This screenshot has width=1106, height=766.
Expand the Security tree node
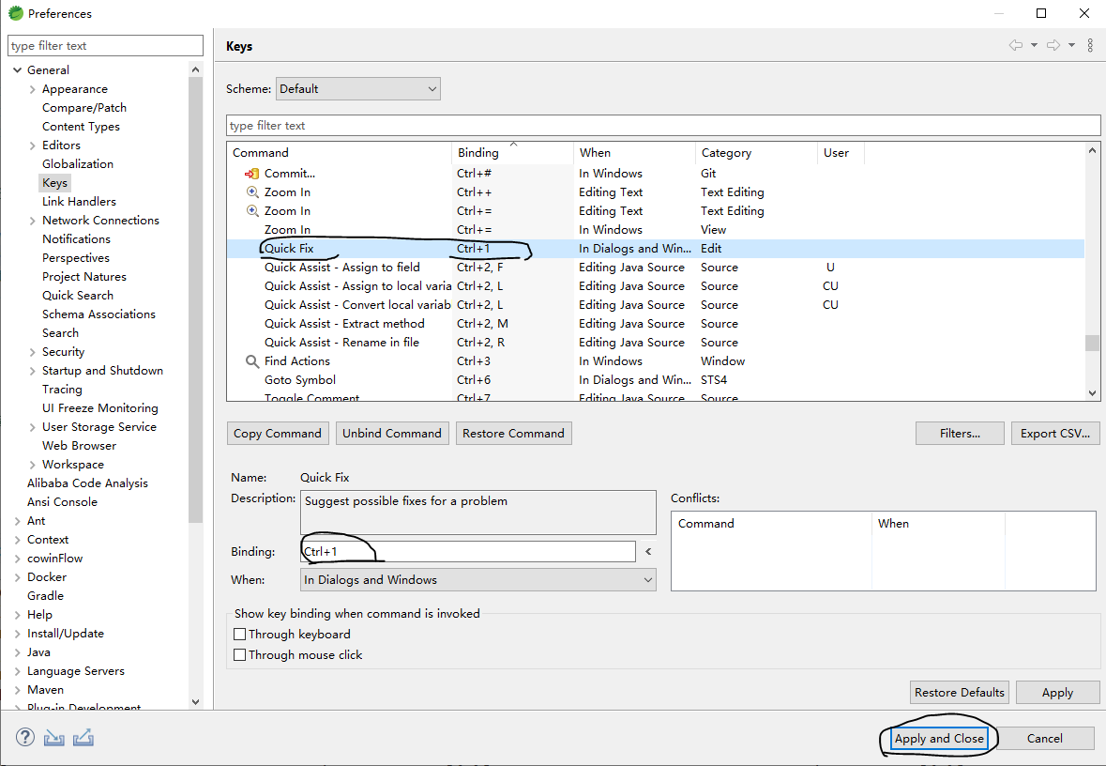pos(33,352)
